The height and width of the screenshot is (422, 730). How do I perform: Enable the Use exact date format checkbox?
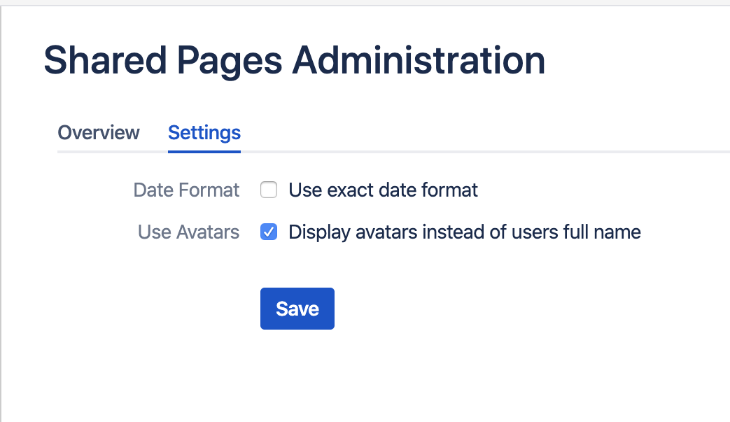click(x=269, y=190)
